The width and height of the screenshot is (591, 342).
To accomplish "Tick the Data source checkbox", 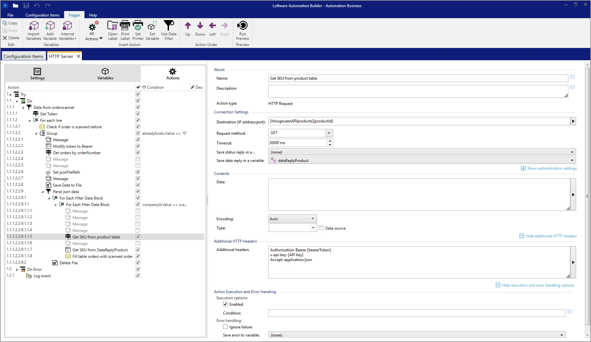I will [x=321, y=228].
